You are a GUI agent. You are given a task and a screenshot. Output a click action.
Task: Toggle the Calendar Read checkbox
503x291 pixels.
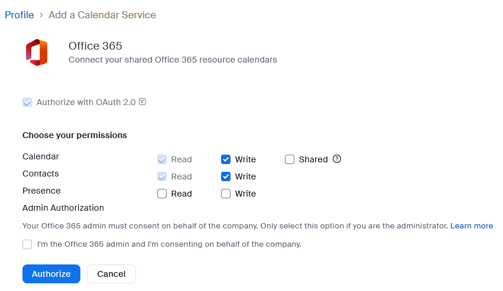point(162,159)
